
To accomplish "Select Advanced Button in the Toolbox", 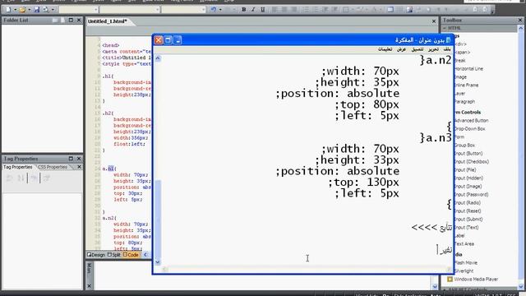I will (471, 121).
